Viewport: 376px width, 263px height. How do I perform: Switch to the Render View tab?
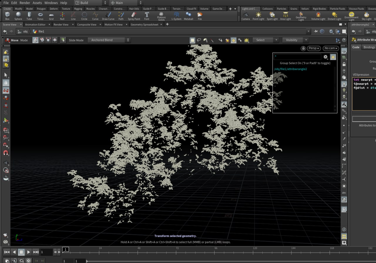click(x=61, y=24)
